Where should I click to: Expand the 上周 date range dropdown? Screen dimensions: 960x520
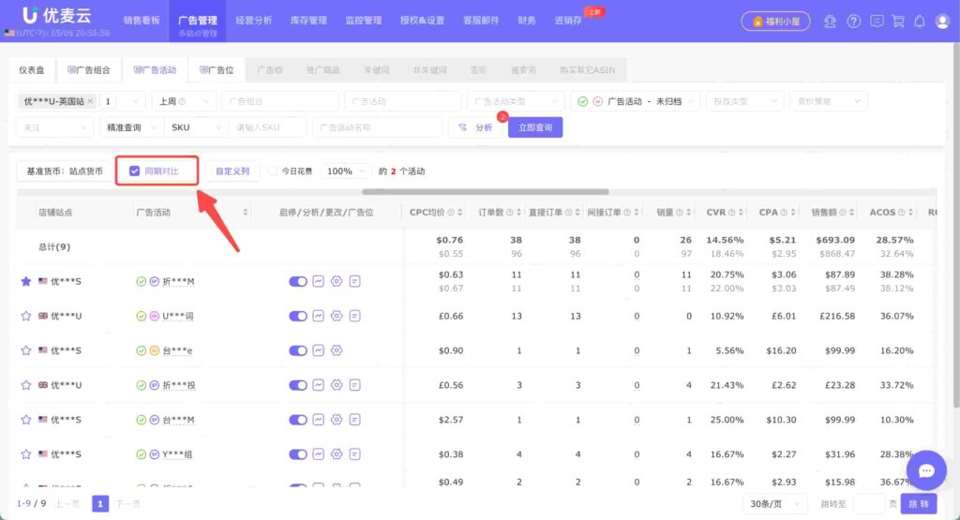(184, 101)
